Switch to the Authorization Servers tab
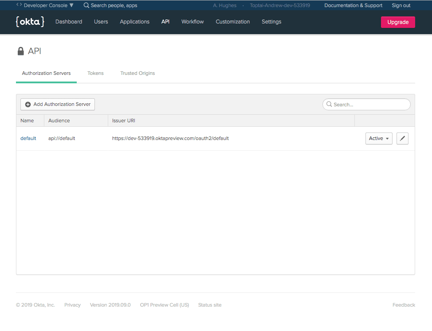The height and width of the screenshot is (331, 432). [46, 74]
